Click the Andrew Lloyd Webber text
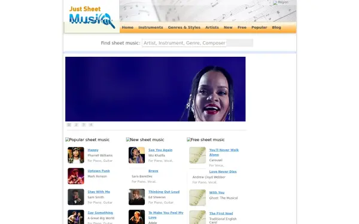 click(209, 177)
